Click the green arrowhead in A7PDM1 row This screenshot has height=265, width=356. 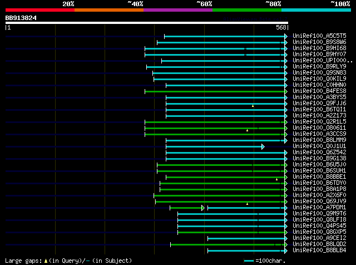tap(202, 208)
